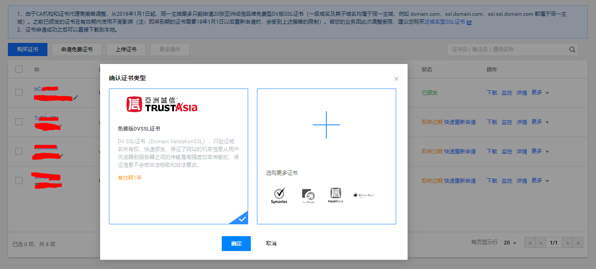Click the 已颁发 status text
596x269 pixels.
pyautogui.click(x=430, y=93)
